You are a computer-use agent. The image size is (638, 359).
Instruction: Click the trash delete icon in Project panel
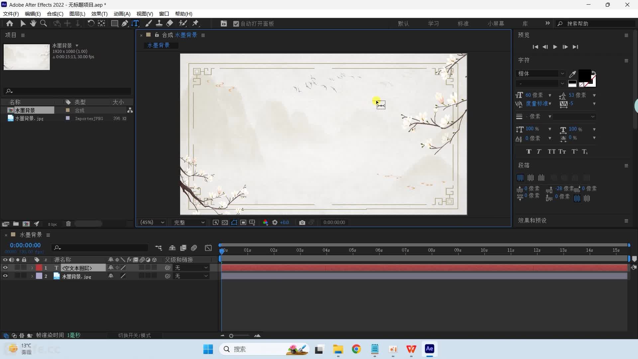(x=68, y=224)
